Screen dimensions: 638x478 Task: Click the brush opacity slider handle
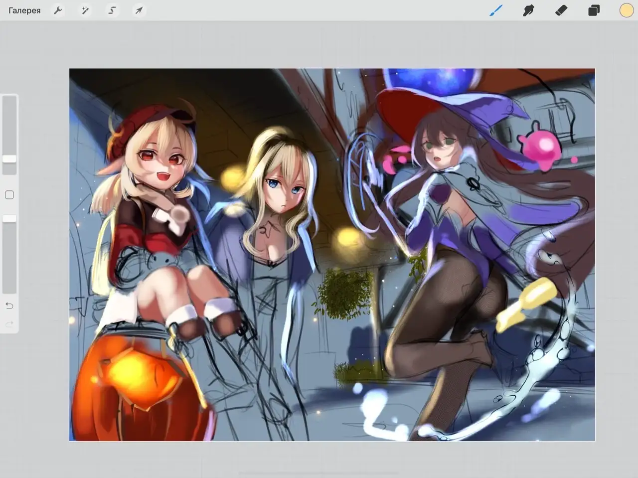point(9,218)
